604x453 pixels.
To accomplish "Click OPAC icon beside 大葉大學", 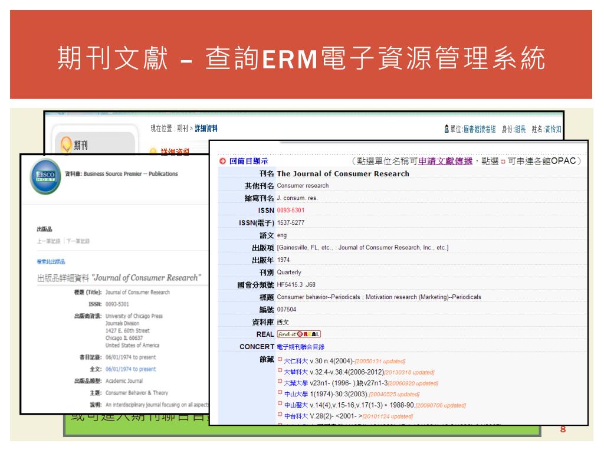I will [x=280, y=382].
